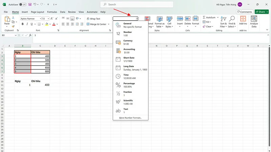Screen dimensions: 271x152
Task: Open AutoSum dropdown arrow
Action: click(218, 18)
